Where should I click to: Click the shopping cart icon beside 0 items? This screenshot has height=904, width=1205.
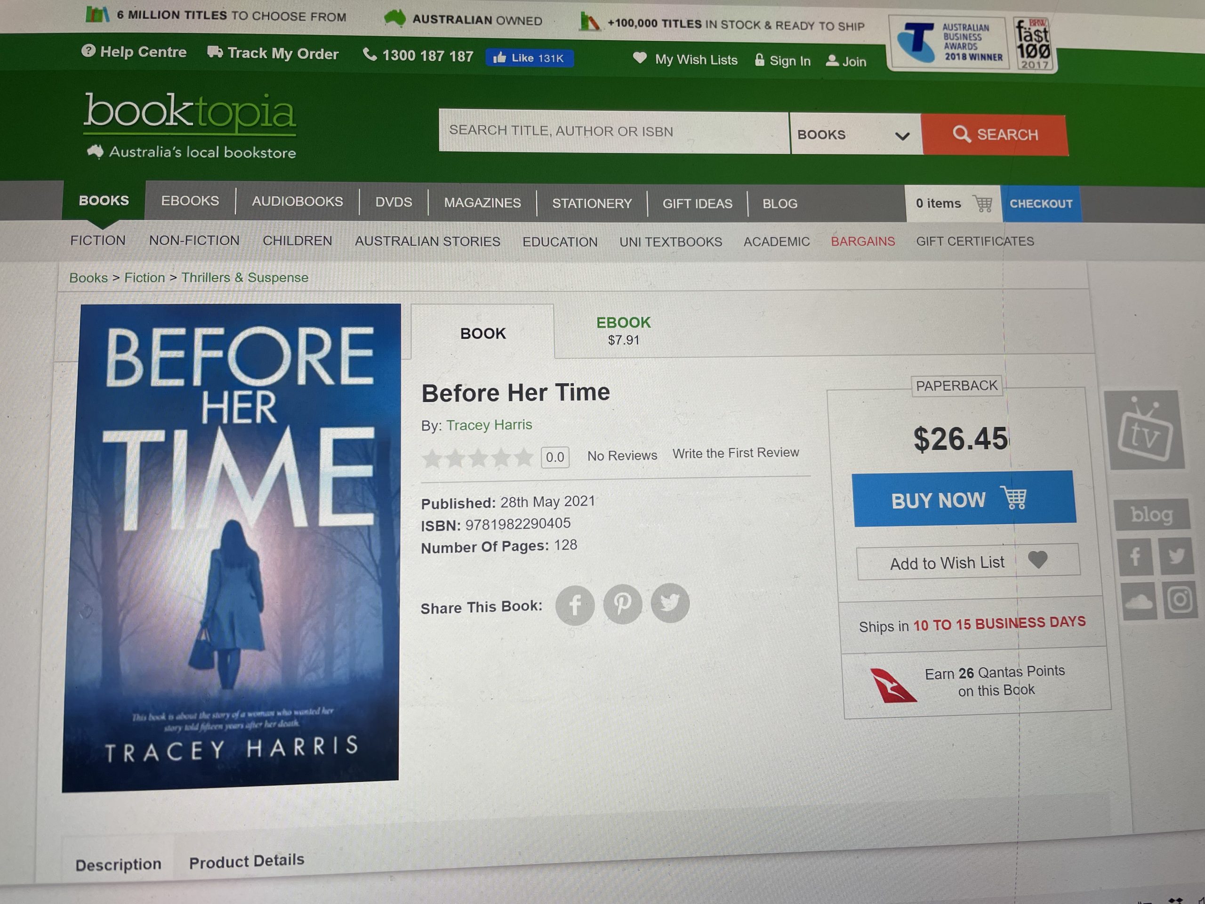983,204
